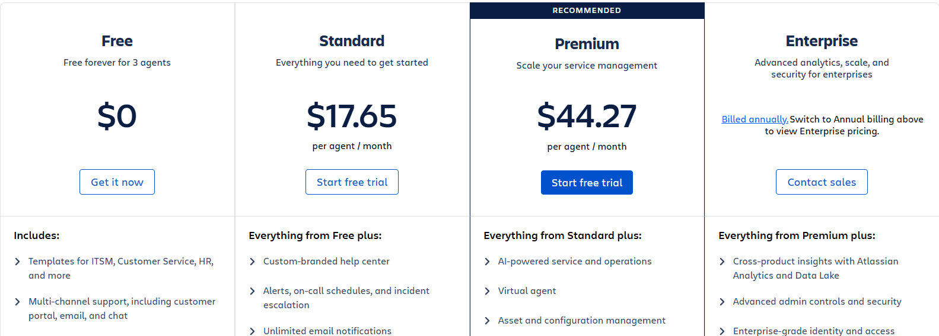Expand AI-powered service and operations chevron

[x=487, y=261]
